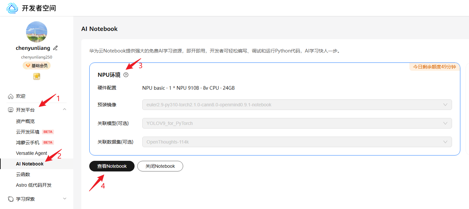
Task: Open the 关联数据集(可选) dropdown
Action: click(x=297, y=142)
